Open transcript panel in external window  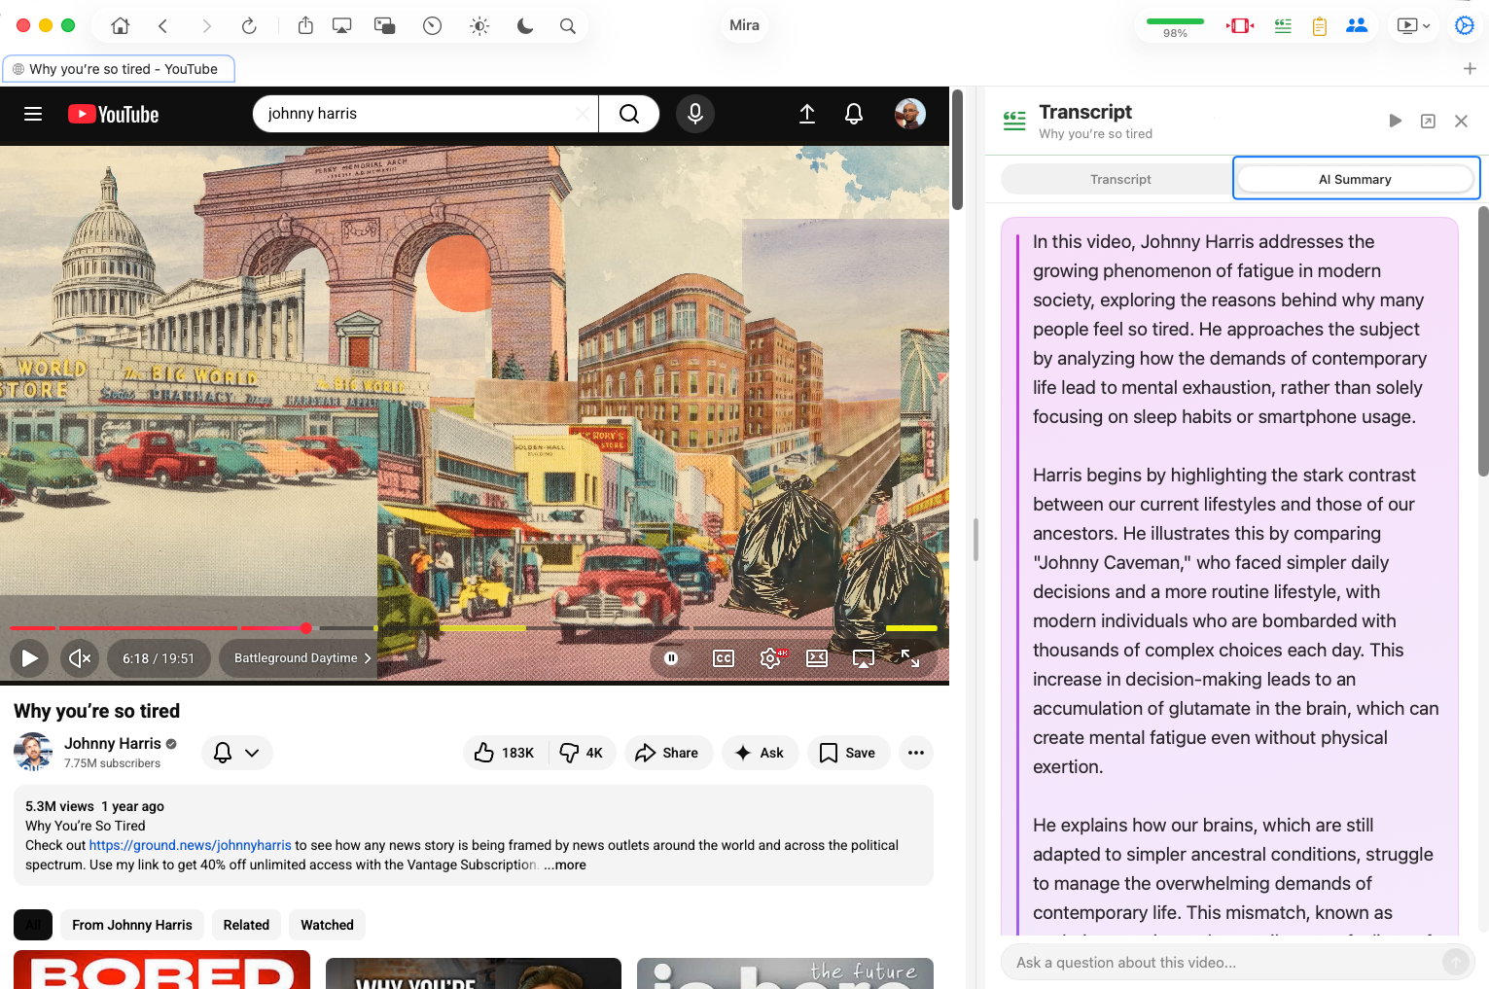(x=1428, y=121)
